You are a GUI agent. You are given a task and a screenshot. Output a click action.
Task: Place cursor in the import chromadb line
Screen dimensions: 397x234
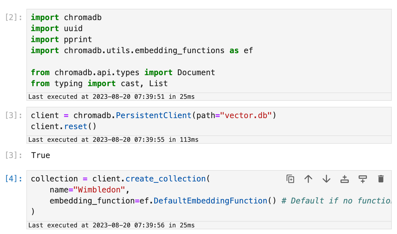[x=66, y=18]
